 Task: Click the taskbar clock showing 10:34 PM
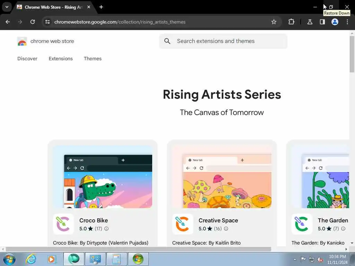[x=337, y=259]
